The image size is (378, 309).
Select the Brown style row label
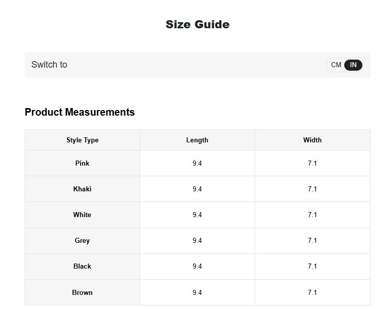pos(82,292)
